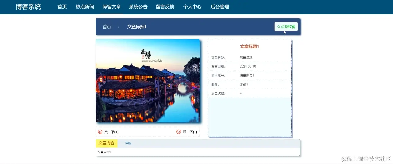
Task: Open 个人中心 from the navigation
Action: click(x=192, y=7)
